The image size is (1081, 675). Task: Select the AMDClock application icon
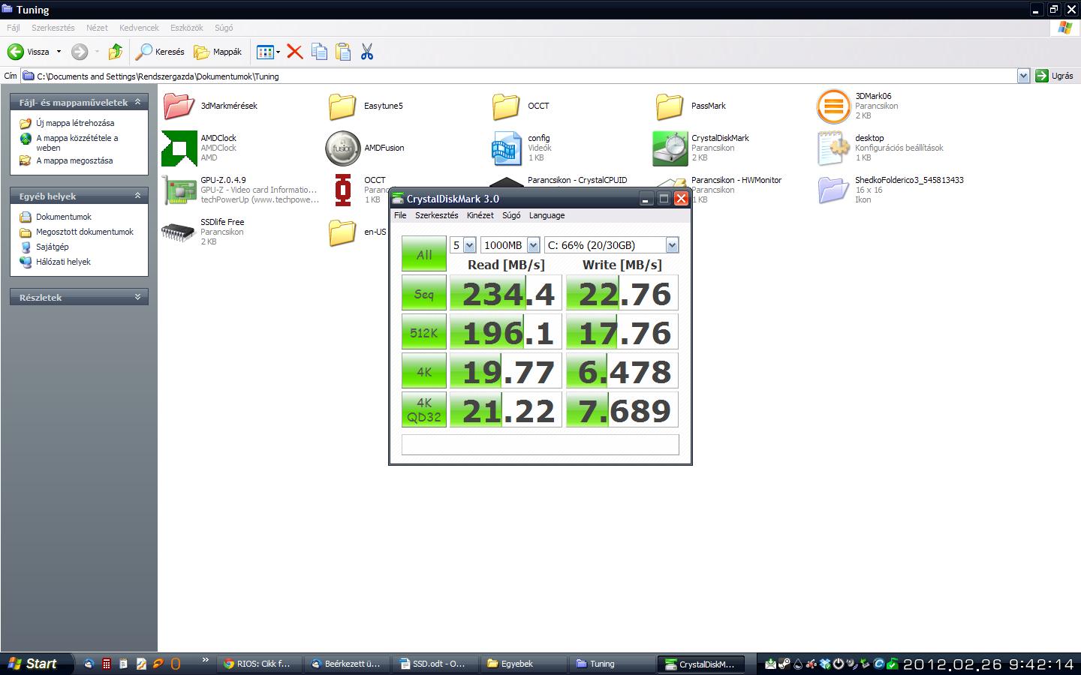pyautogui.click(x=179, y=148)
